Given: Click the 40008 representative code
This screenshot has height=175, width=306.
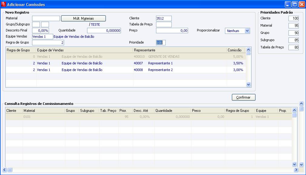Looking at the screenshot, I should 138,70.
